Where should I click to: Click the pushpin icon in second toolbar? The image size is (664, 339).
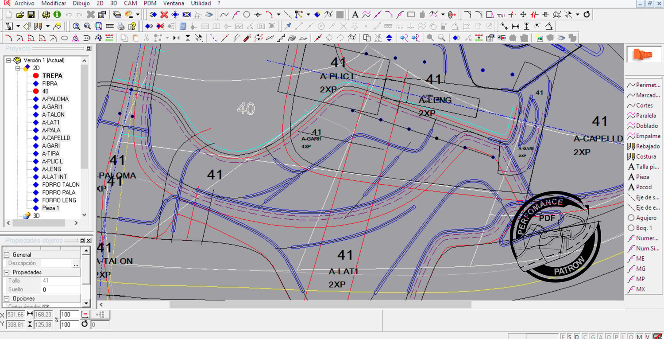pos(287,26)
